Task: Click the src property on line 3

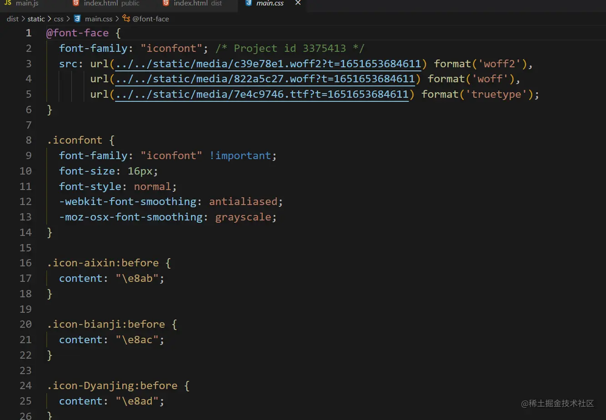Action: (x=68, y=64)
